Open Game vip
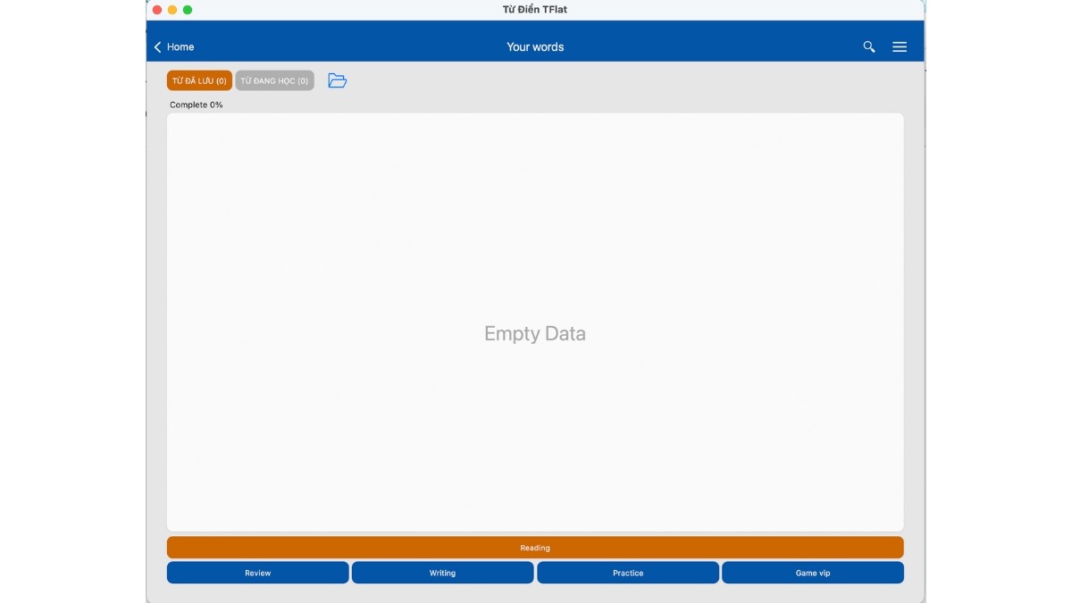The width and height of the screenshot is (1072, 603). coord(813,573)
